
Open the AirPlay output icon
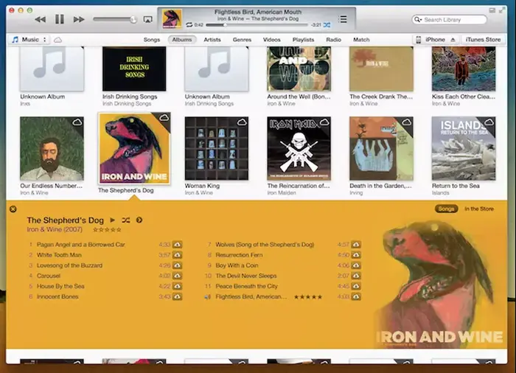147,19
